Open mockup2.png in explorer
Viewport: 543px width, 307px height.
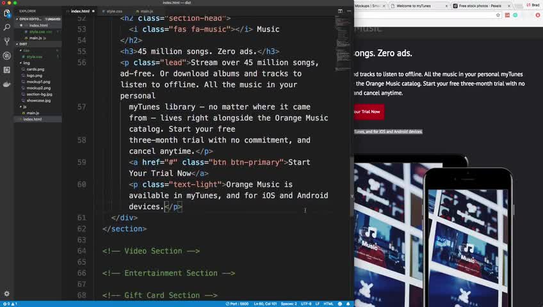38,88
